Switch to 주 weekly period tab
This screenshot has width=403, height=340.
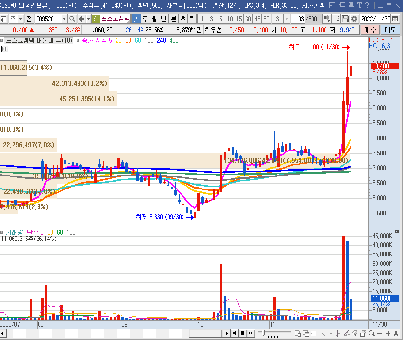[145, 19]
